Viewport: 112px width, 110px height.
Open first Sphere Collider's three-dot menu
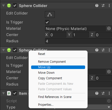pyautogui.click(x=109, y=5)
